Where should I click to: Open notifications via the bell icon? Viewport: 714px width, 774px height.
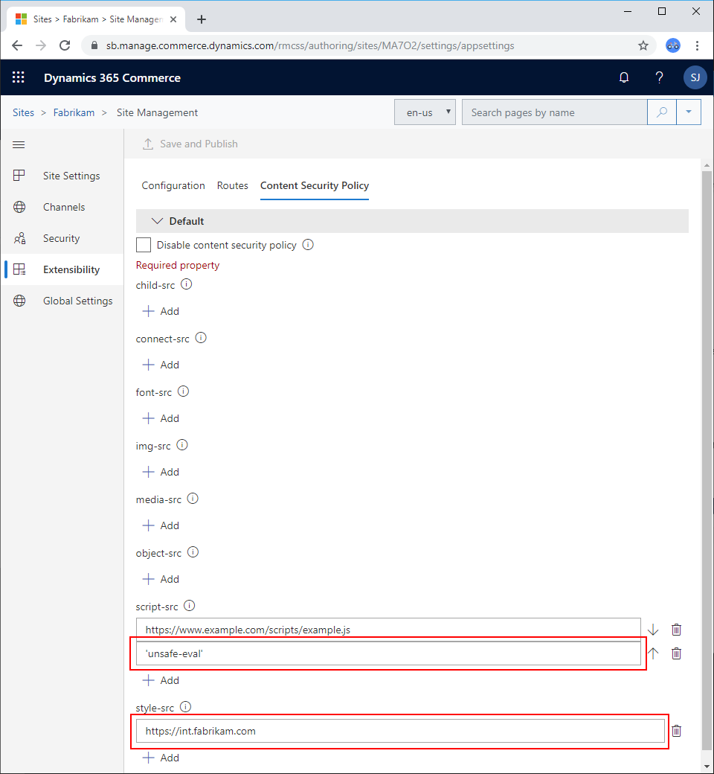[x=624, y=77]
